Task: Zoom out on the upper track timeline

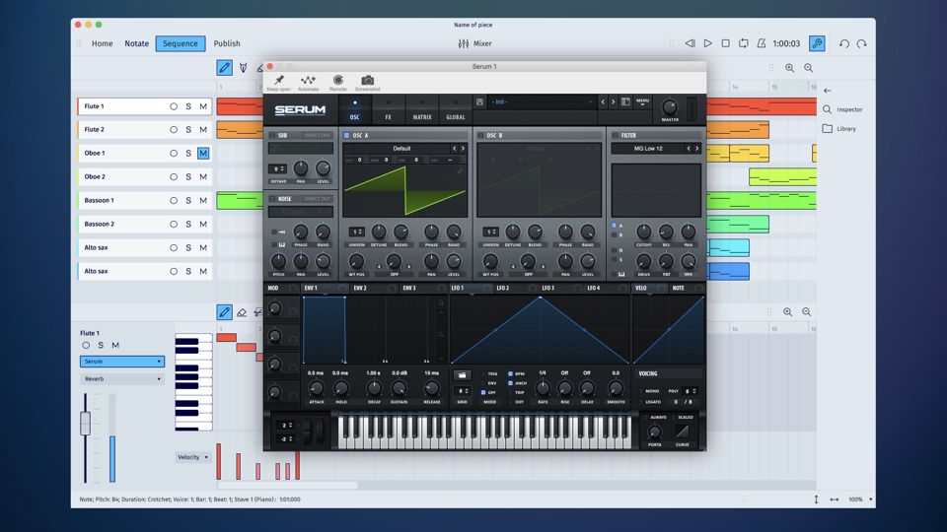Action: click(x=808, y=68)
